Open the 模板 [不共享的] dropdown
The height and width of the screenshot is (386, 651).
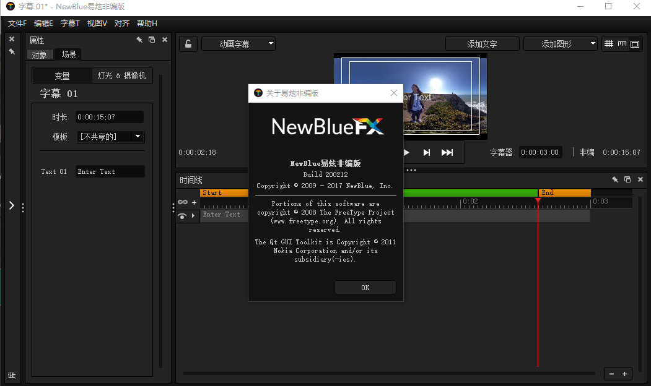click(110, 137)
